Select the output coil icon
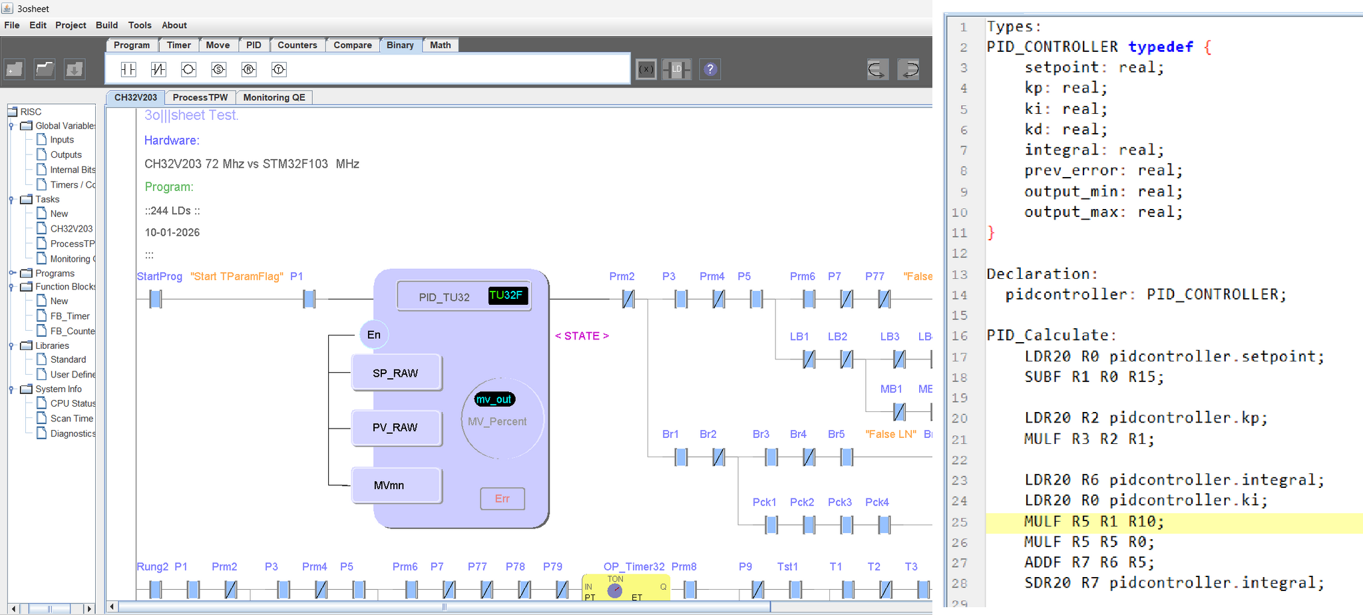This screenshot has width=1363, height=615. point(189,69)
